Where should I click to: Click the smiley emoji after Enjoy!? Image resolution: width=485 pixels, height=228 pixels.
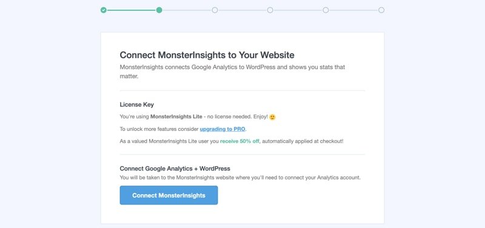272,117
